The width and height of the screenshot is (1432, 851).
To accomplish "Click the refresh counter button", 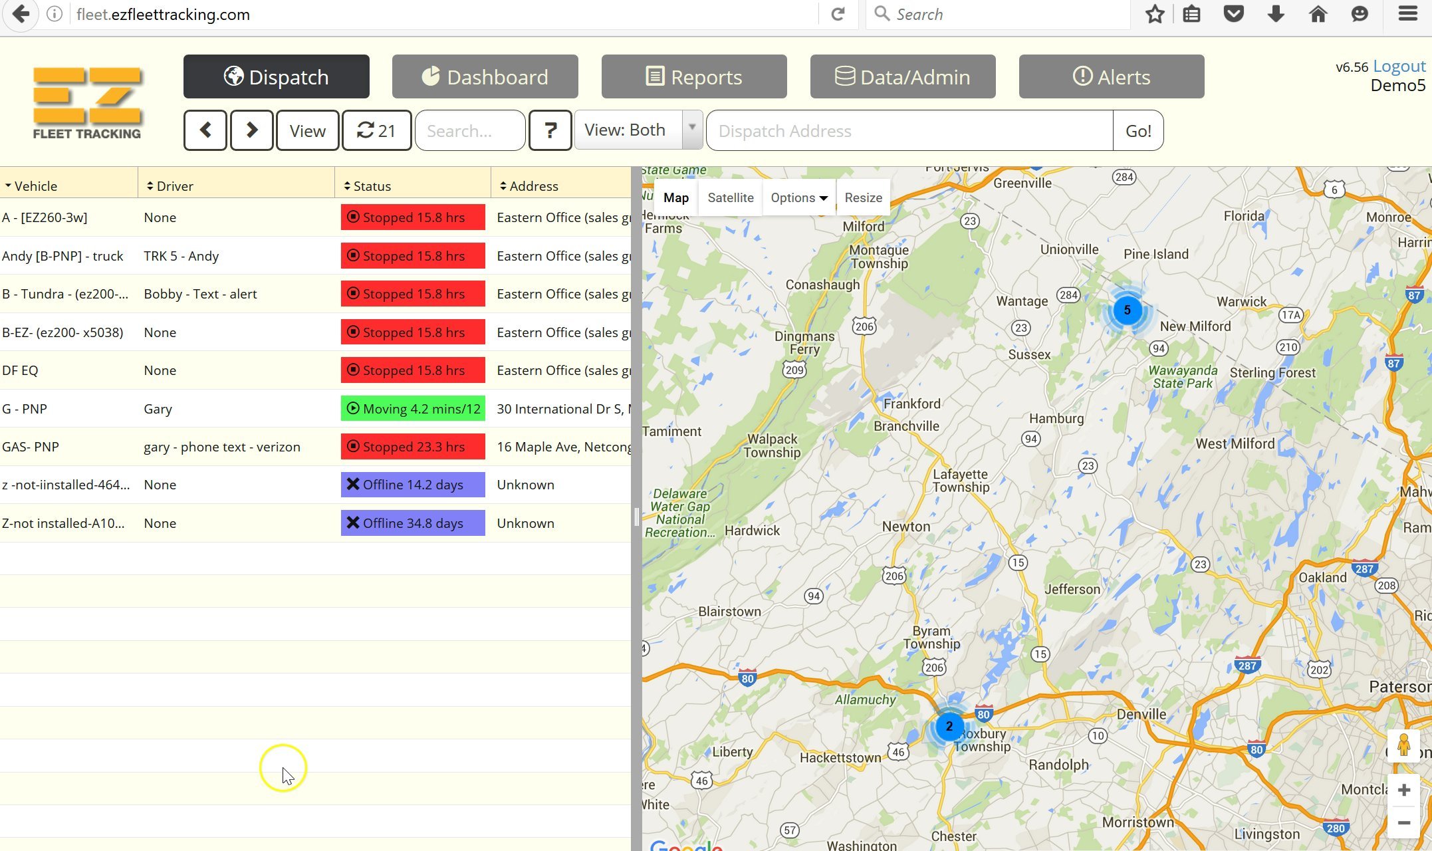I will tap(376, 130).
